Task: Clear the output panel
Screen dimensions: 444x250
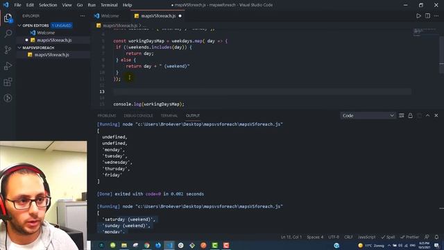Action: point(401,115)
